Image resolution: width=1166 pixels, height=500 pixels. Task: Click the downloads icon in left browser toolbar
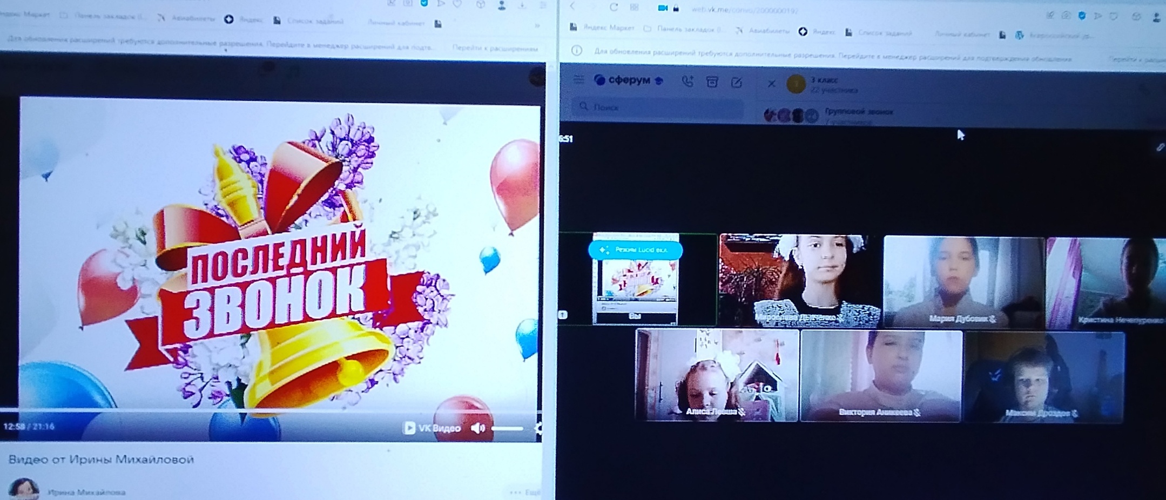point(522,5)
